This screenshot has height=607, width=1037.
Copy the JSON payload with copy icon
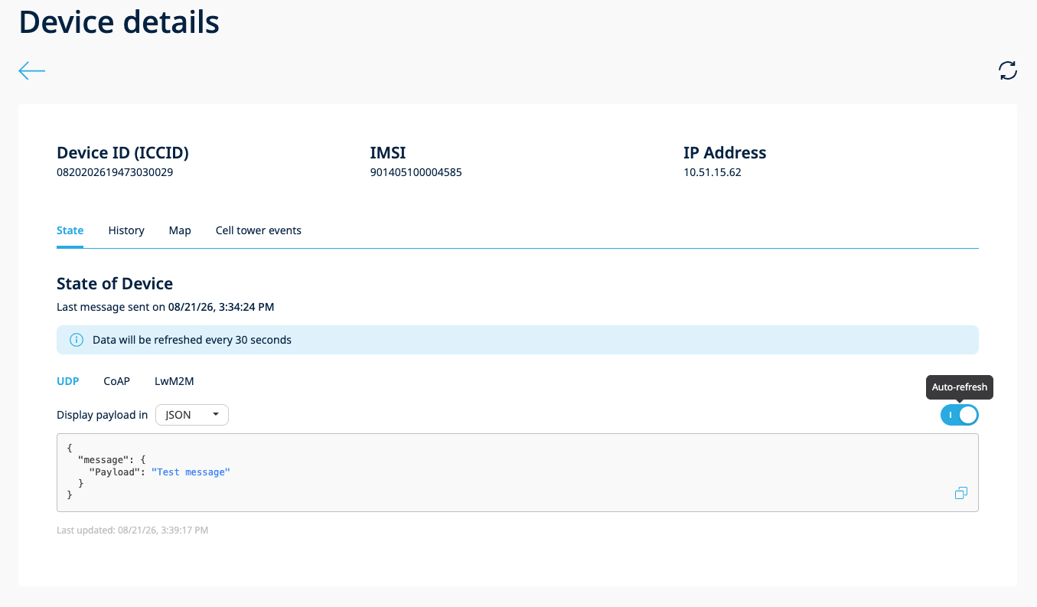pos(961,493)
